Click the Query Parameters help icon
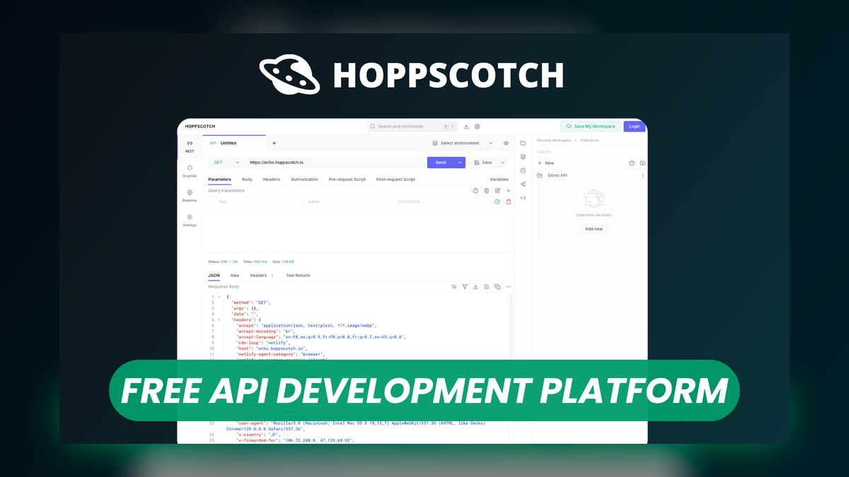This screenshot has height=477, width=849. [475, 191]
